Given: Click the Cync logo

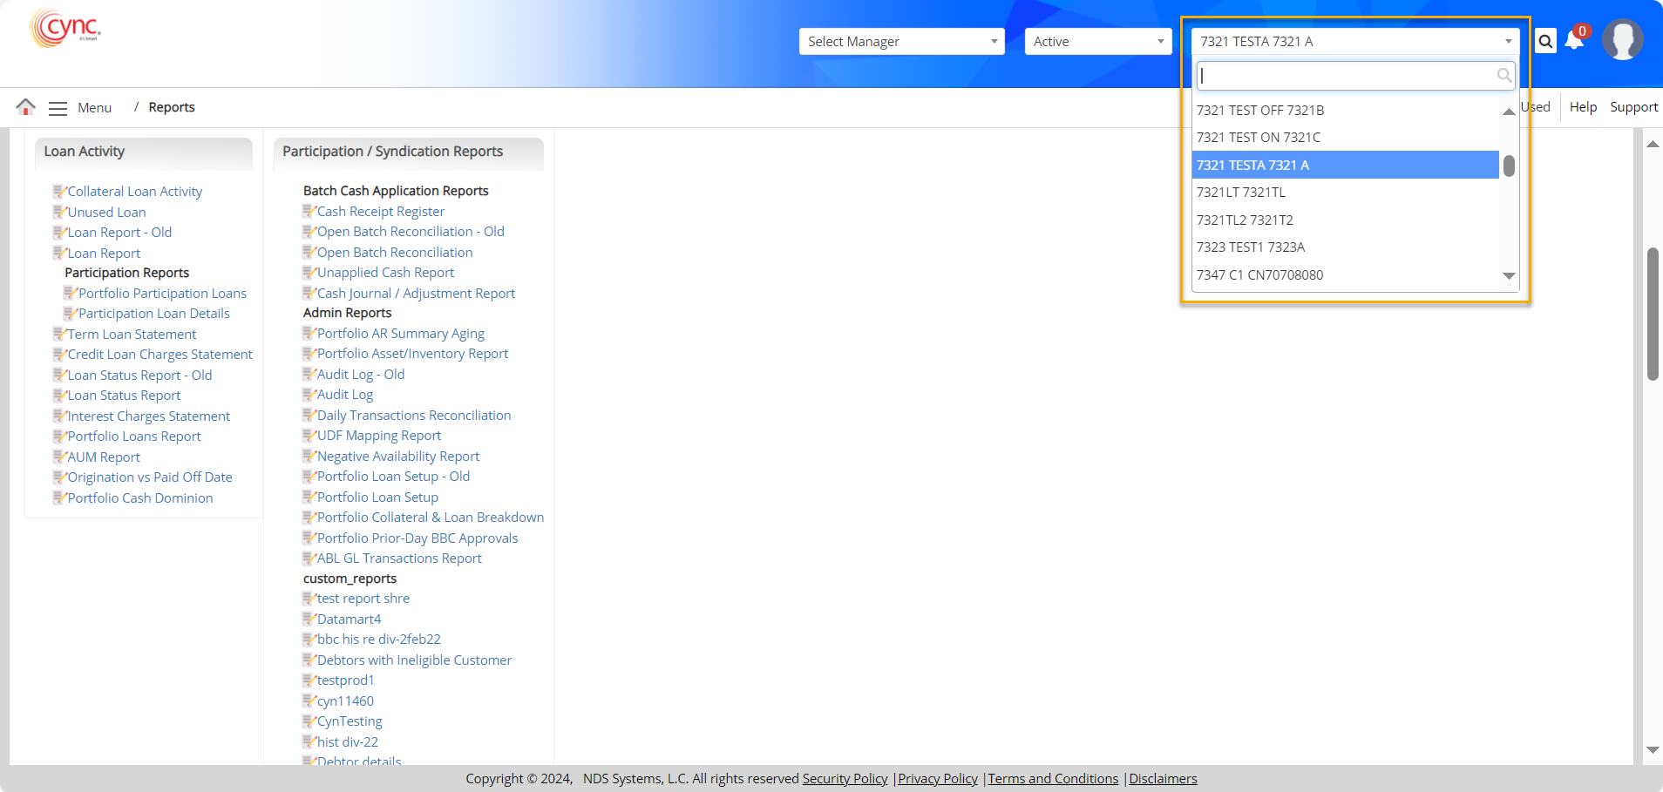Looking at the screenshot, I should point(66,29).
